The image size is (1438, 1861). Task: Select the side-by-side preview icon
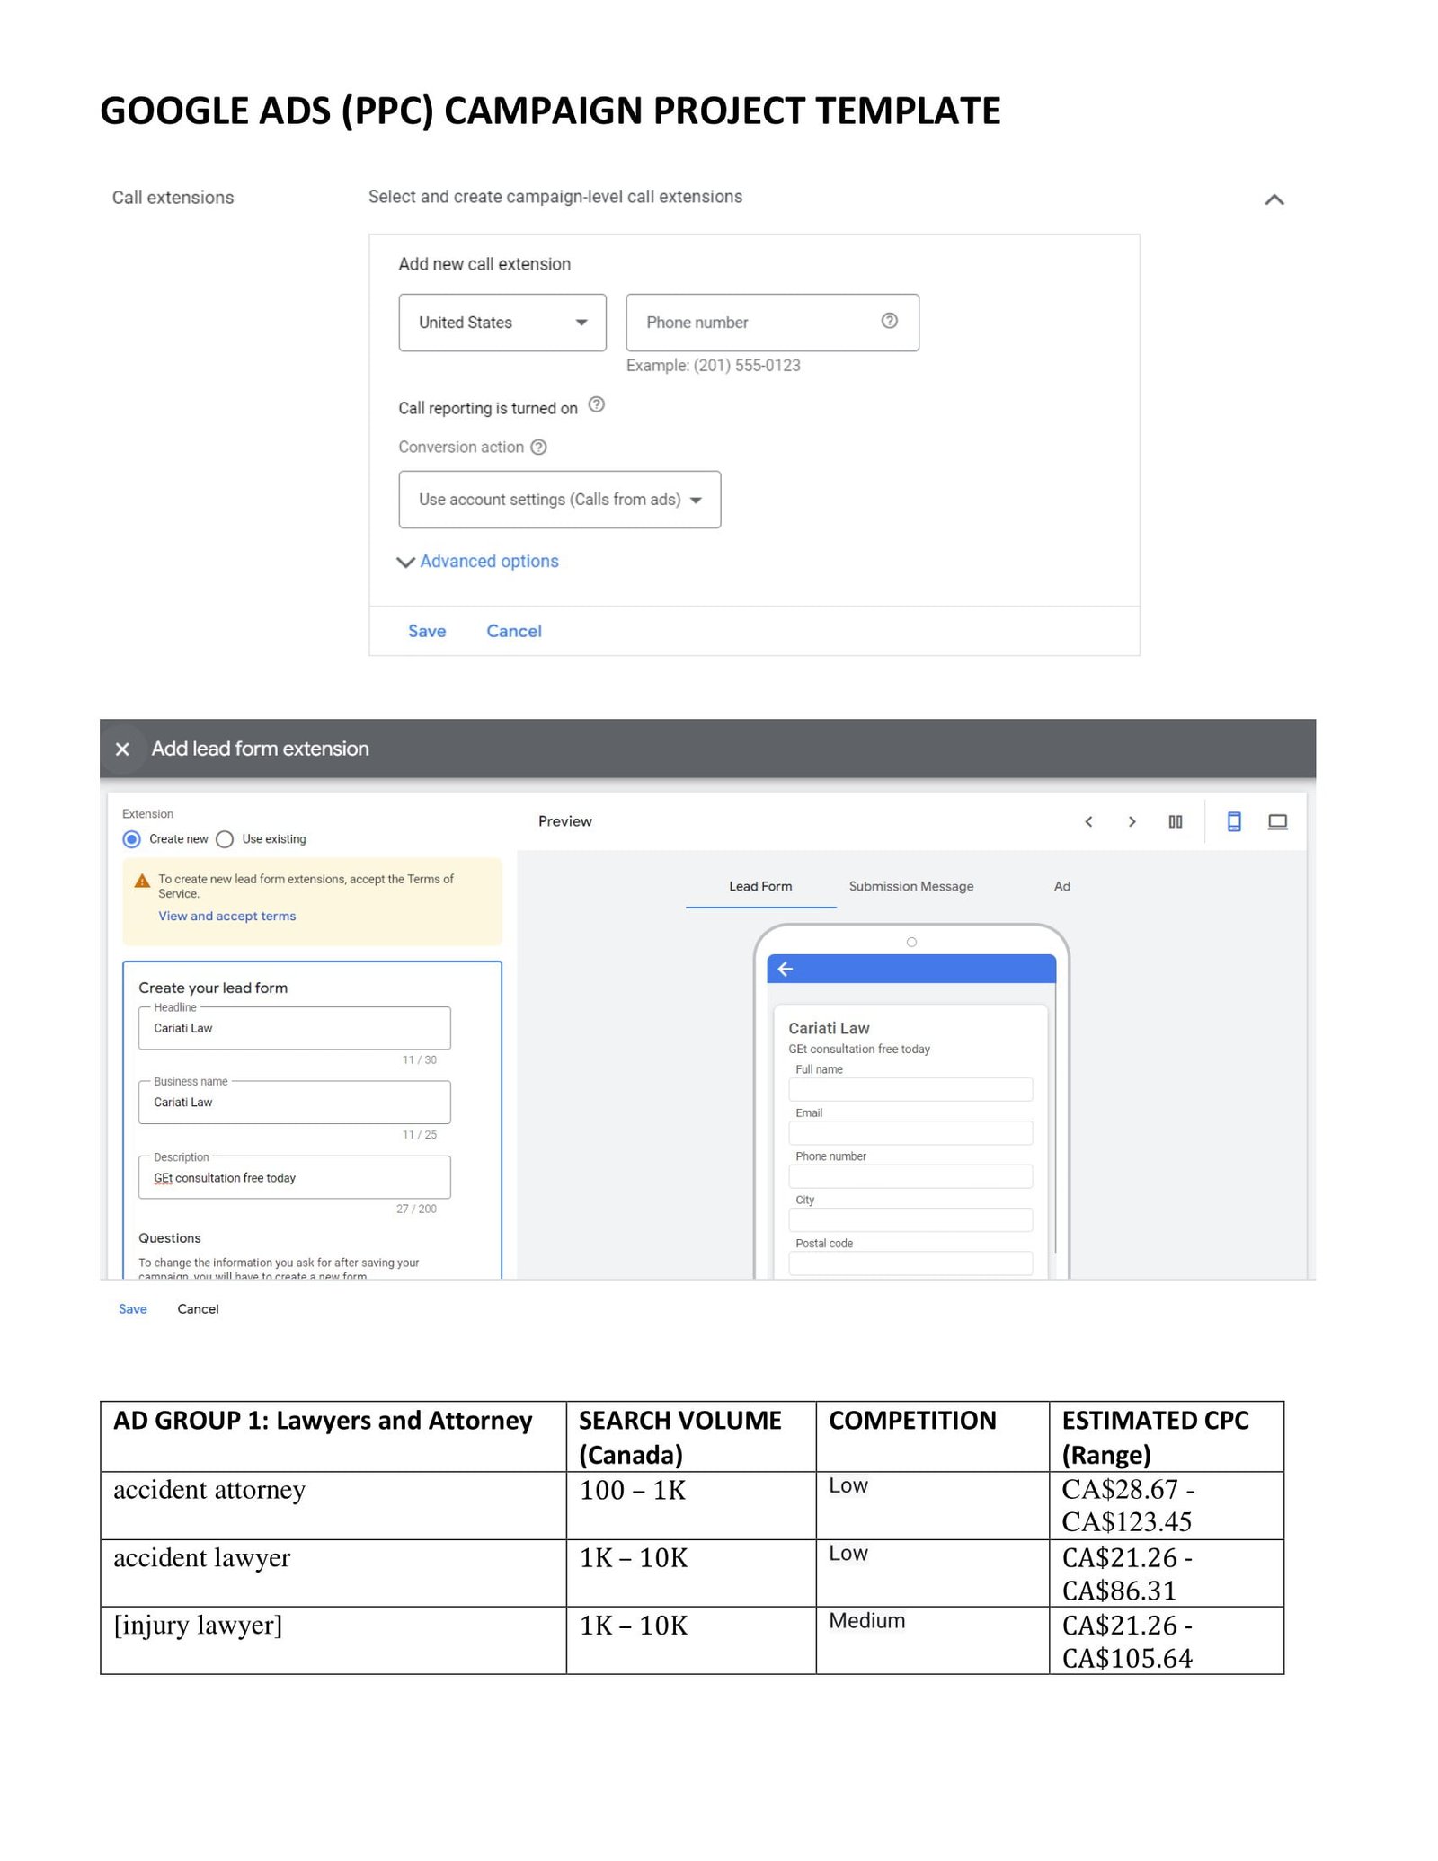[1176, 821]
